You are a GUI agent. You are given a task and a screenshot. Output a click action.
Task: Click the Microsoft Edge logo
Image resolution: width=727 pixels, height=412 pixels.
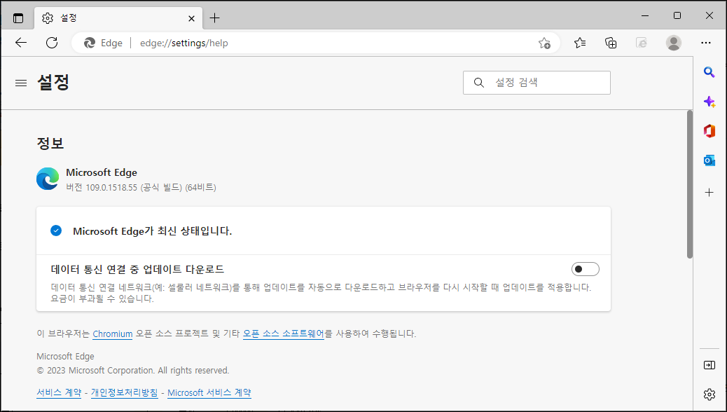point(48,179)
